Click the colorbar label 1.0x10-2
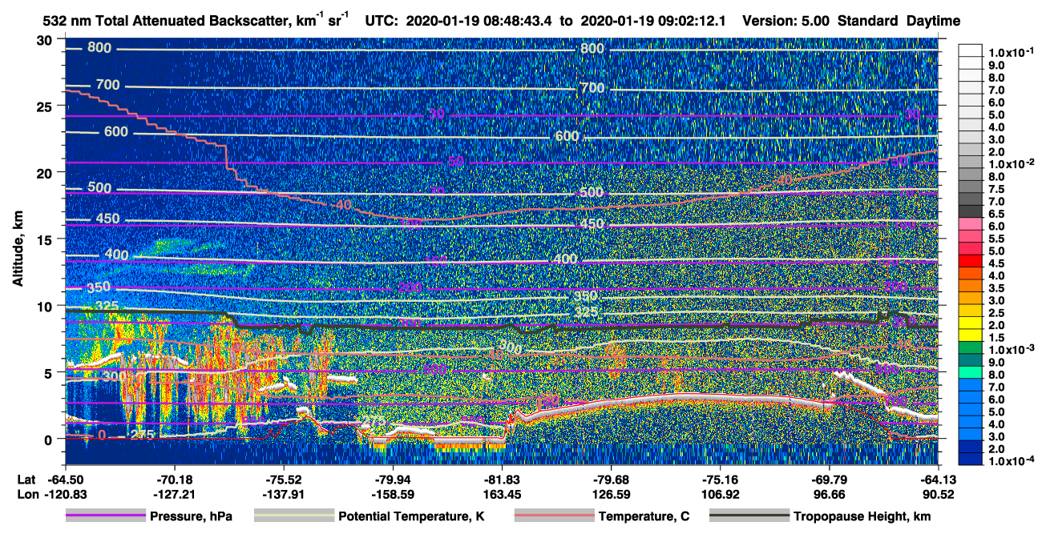The width and height of the screenshot is (1042, 534). pyautogui.click(x=1012, y=163)
